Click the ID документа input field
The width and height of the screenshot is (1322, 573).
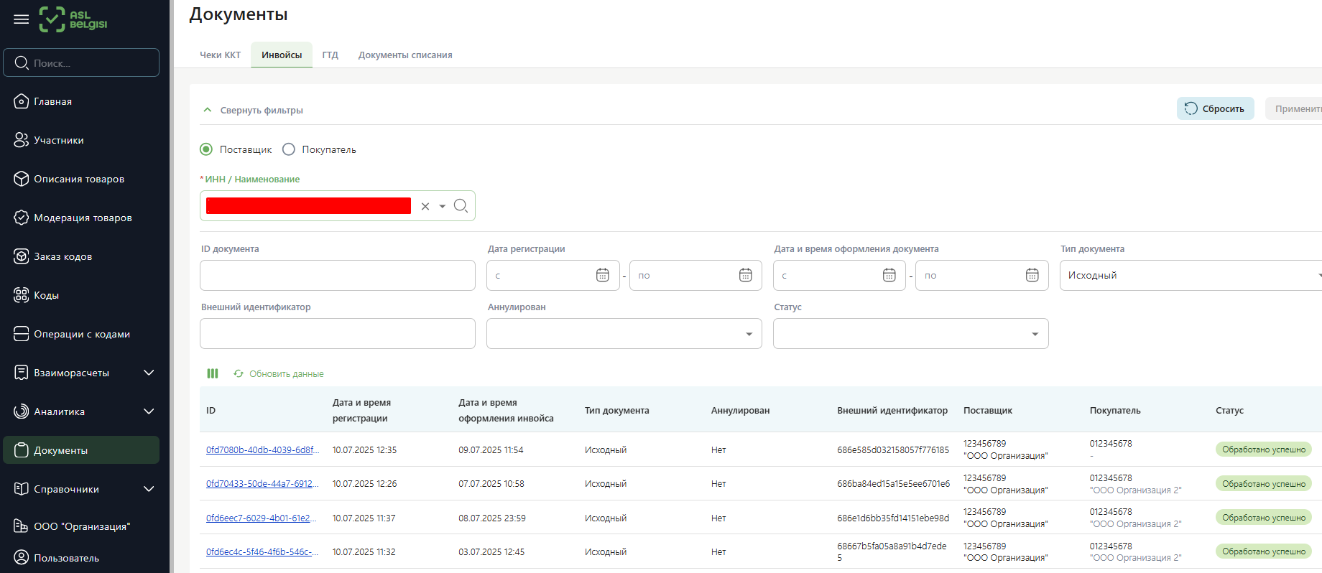coord(337,276)
